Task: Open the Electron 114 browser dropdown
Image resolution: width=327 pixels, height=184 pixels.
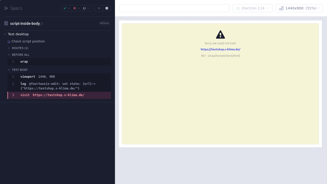Action: (x=252, y=8)
